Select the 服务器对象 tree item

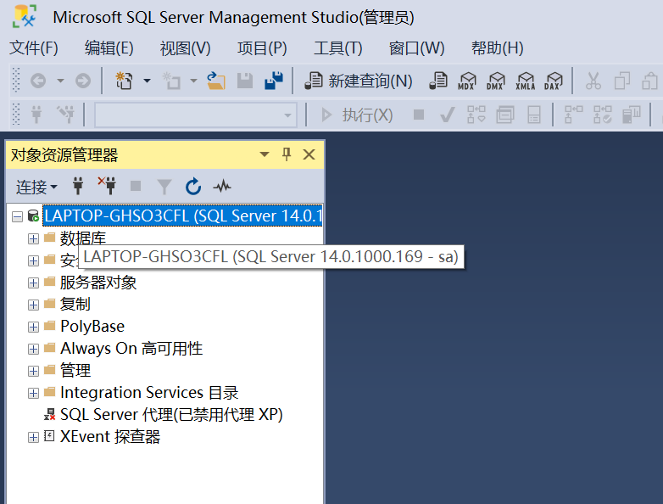click(x=98, y=283)
